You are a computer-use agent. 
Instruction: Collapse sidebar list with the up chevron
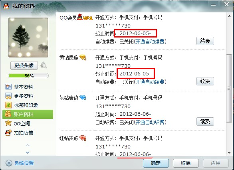[x=28, y=145]
